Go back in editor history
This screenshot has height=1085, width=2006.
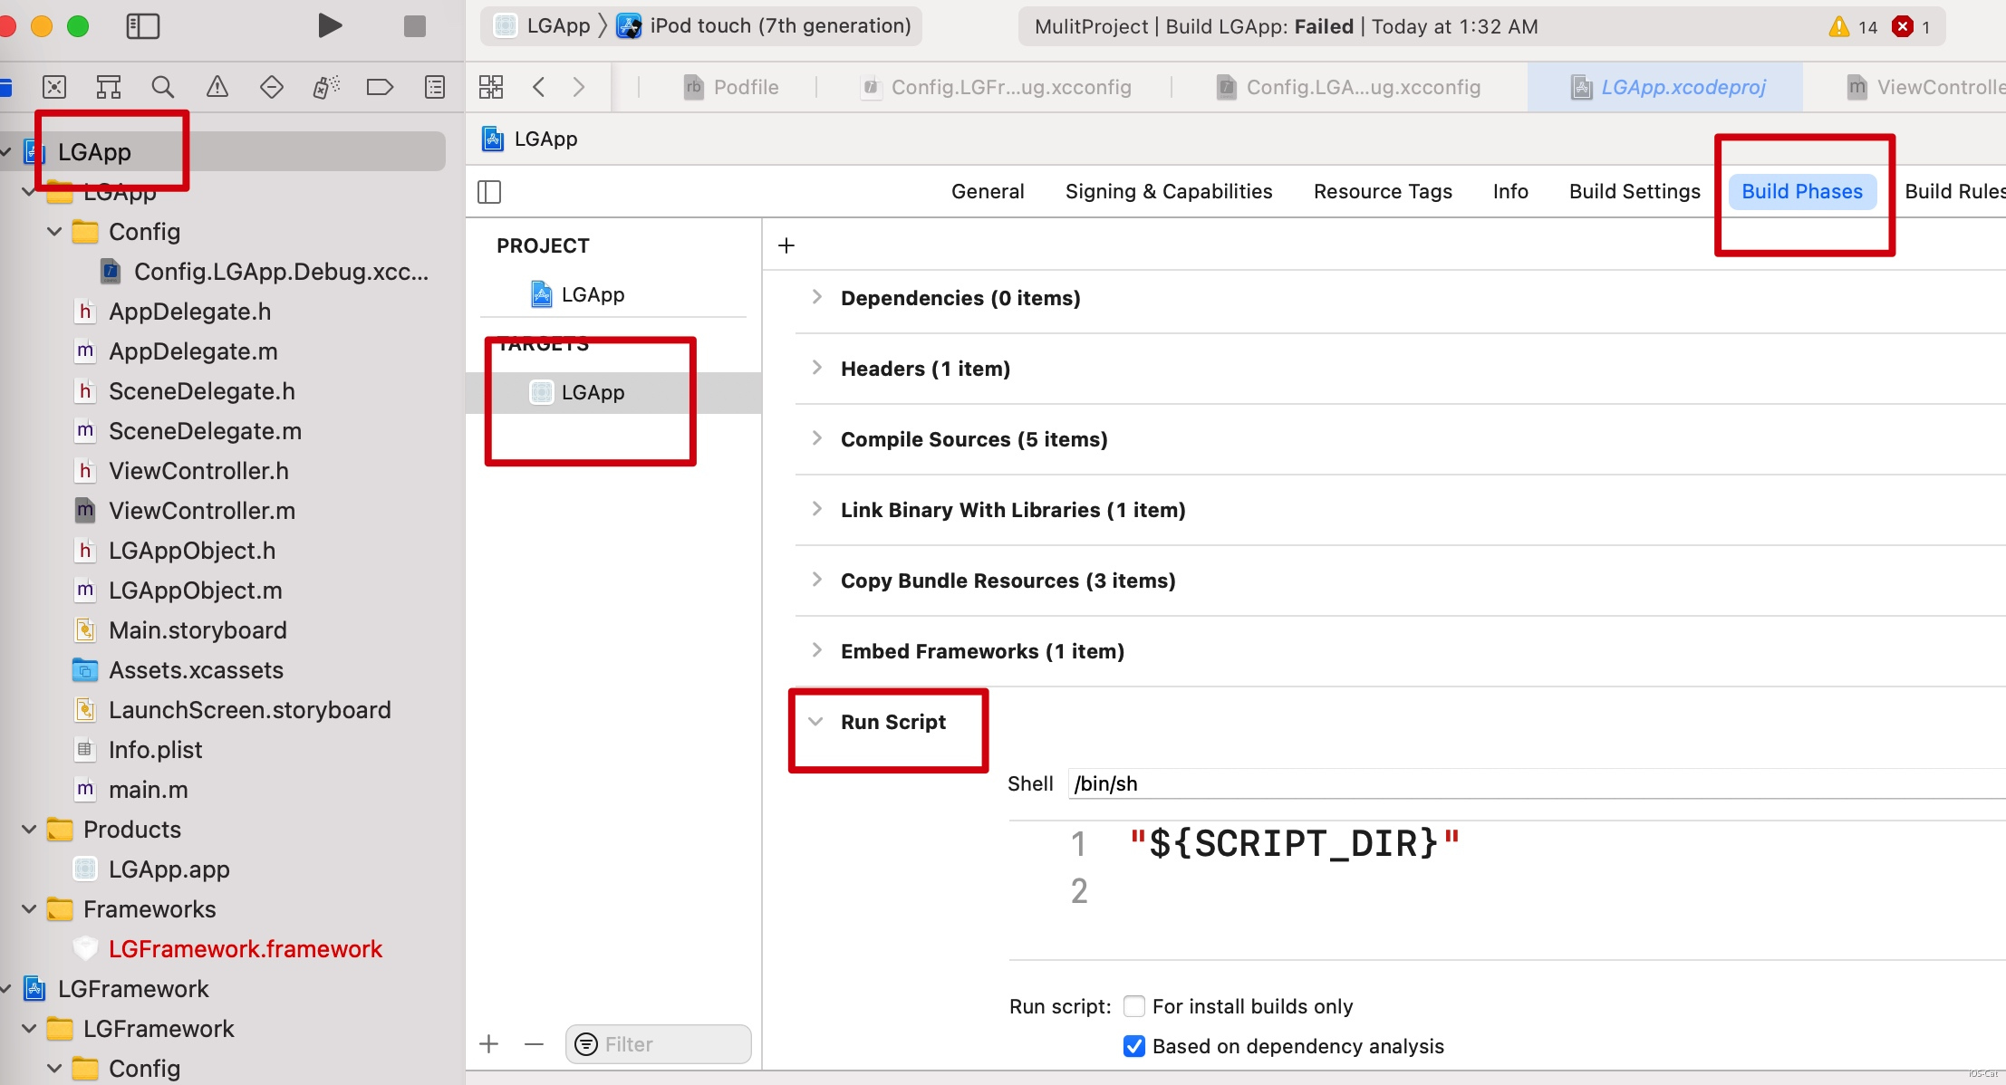click(x=539, y=87)
